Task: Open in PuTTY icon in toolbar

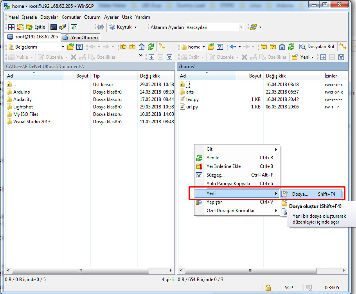Action: [63, 27]
